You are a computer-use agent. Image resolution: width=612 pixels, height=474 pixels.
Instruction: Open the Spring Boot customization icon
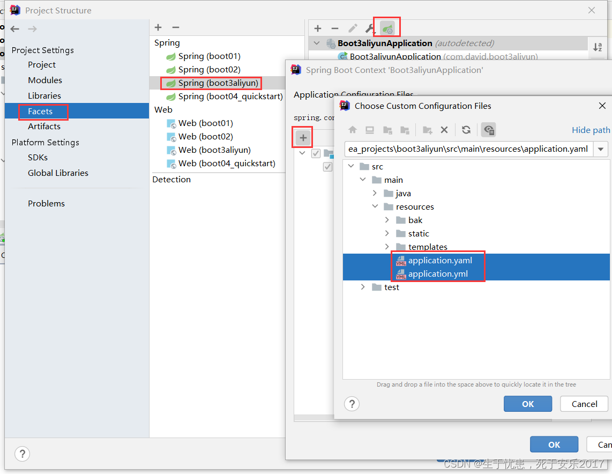click(x=387, y=28)
